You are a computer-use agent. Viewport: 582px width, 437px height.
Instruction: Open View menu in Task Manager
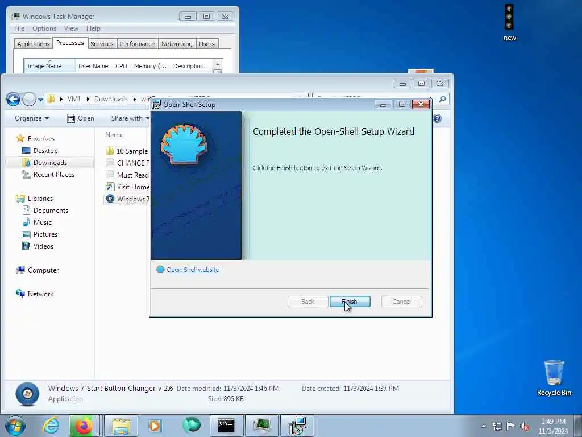click(x=71, y=28)
